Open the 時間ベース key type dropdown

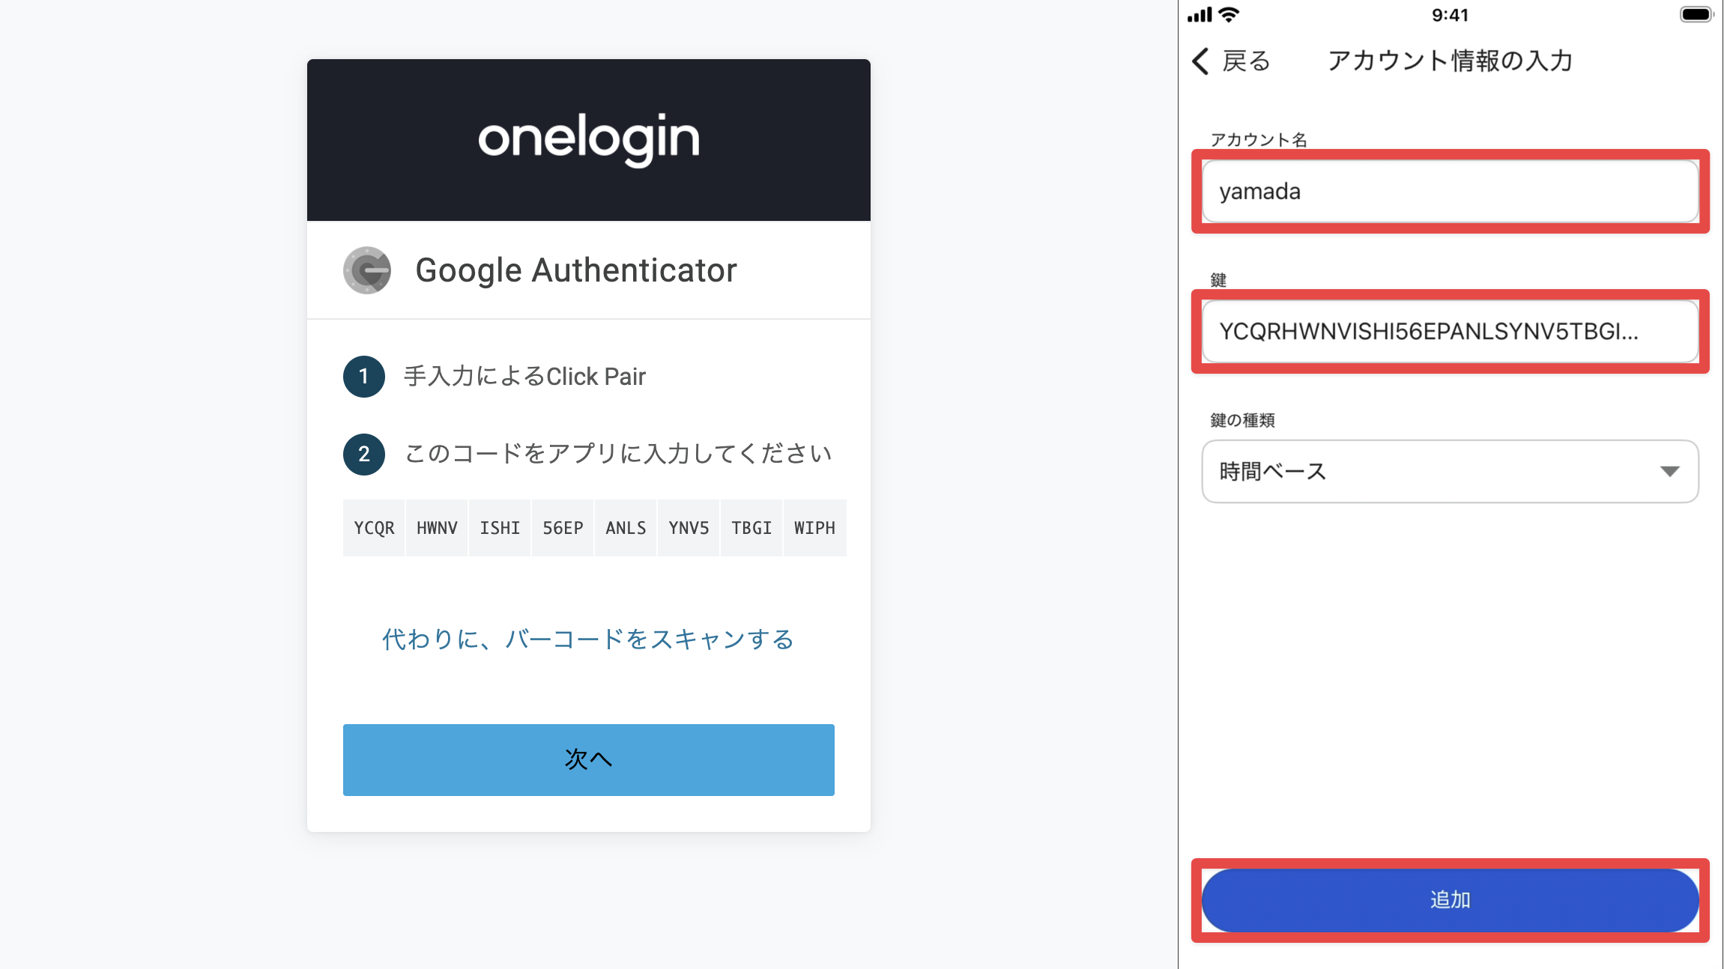(x=1450, y=472)
